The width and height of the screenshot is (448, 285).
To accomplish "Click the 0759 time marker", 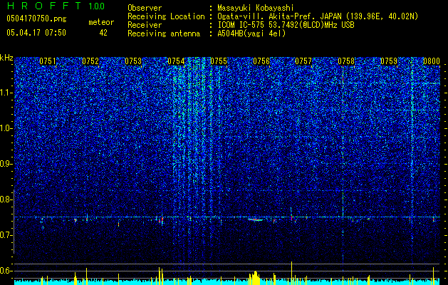I will point(389,61).
